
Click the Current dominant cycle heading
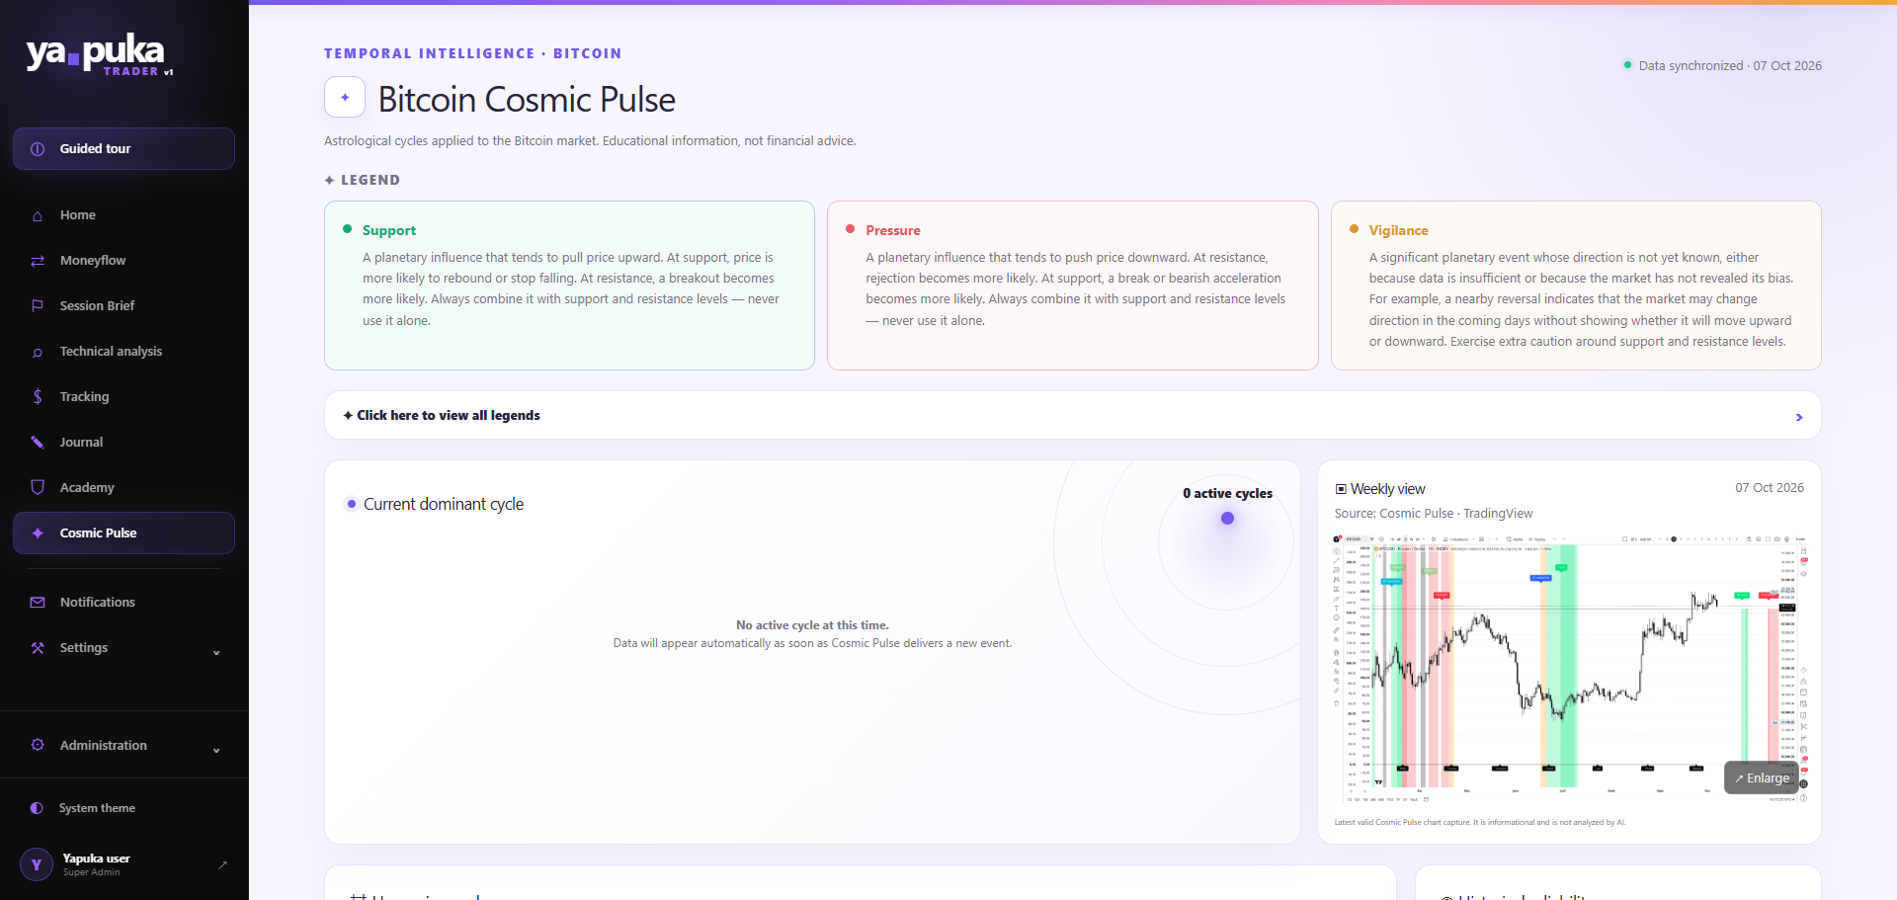pyautogui.click(x=444, y=504)
